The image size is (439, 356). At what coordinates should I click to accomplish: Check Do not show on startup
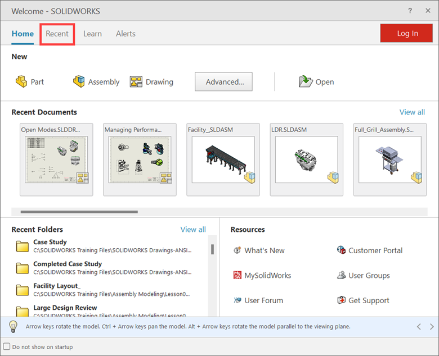click(x=6, y=346)
